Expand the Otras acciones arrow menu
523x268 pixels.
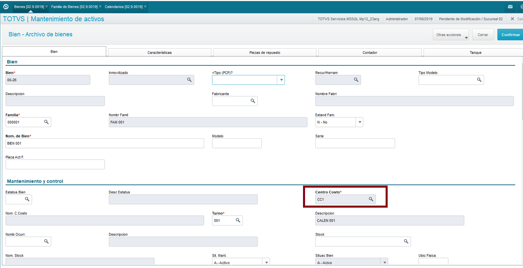(x=466, y=38)
